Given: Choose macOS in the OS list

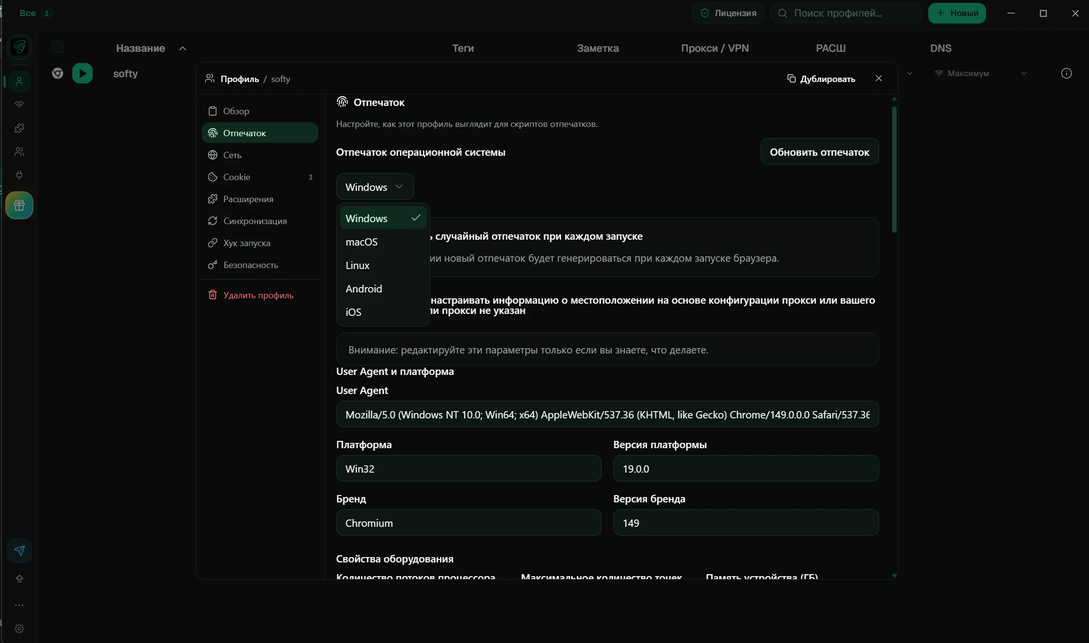Looking at the screenshot, I should [x=383, y=242].
